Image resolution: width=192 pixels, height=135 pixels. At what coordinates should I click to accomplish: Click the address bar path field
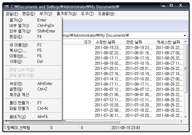pyautogui.click(x=123, y=36)
